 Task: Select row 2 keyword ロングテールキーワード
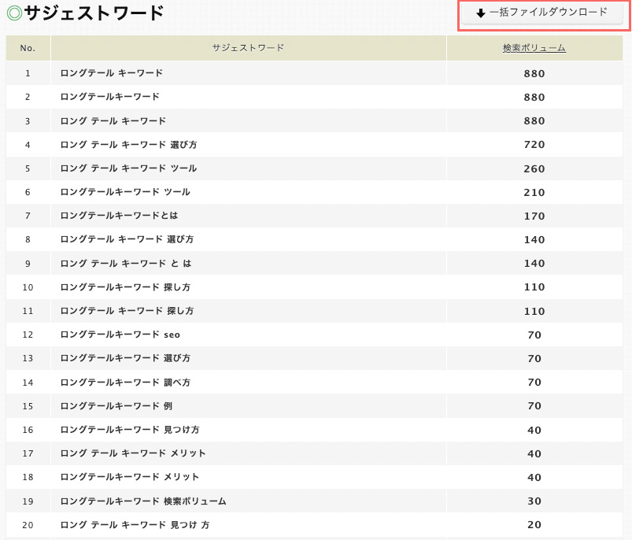tap(109, 97)
